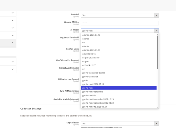This screenshot has height=128, width=176.
Task: Open the Log Collector dropdown
Action: point(120,123)
